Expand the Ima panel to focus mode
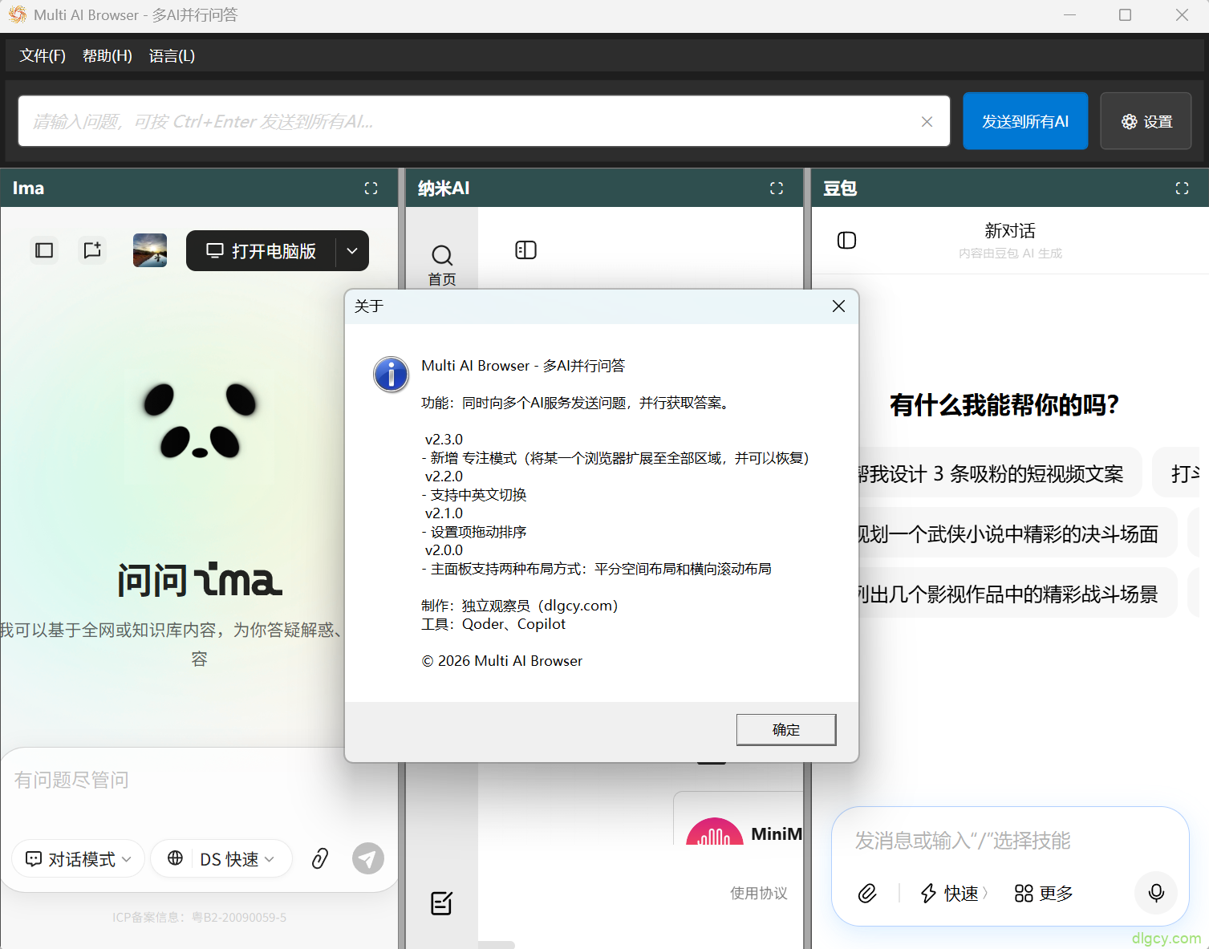Viewport: 1209px width, 949px height. coord(371,188)
